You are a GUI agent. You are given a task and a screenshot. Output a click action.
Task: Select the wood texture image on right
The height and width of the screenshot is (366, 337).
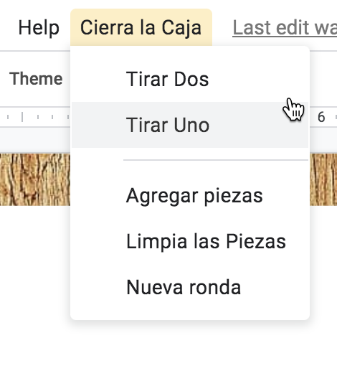[x=323, y=179]
